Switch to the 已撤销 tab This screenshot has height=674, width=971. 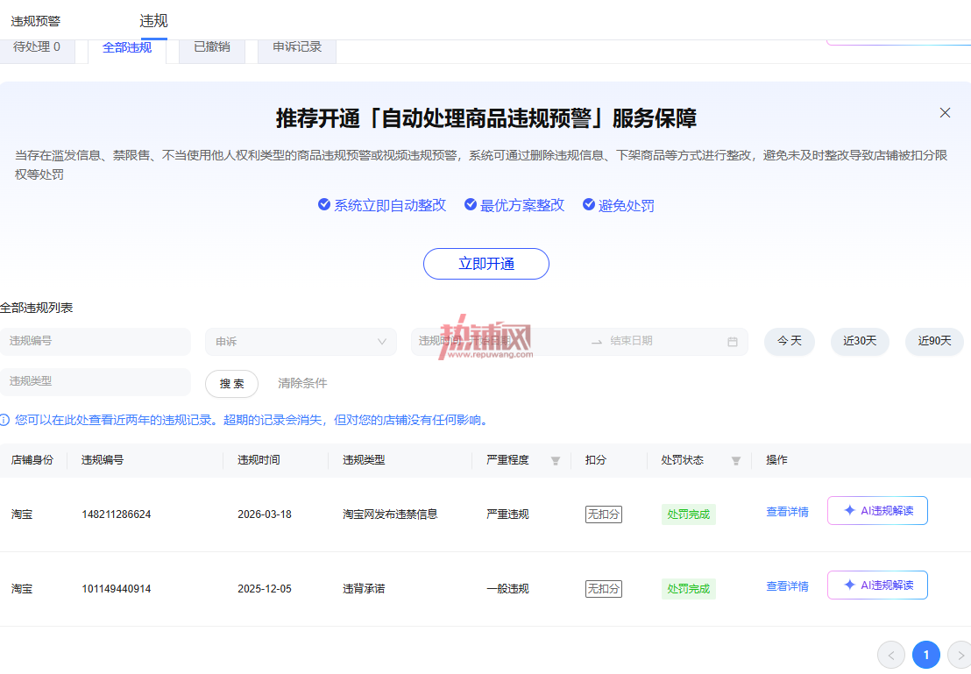pyautogui.click(x=212, y=47)
